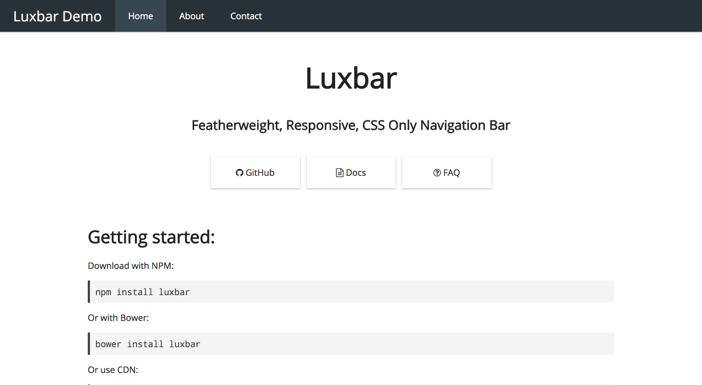Select the GitHub button

255,173
